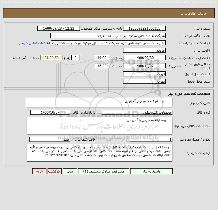Click the price validity time 16:00
218x210 pixels.
click(102, 66)
